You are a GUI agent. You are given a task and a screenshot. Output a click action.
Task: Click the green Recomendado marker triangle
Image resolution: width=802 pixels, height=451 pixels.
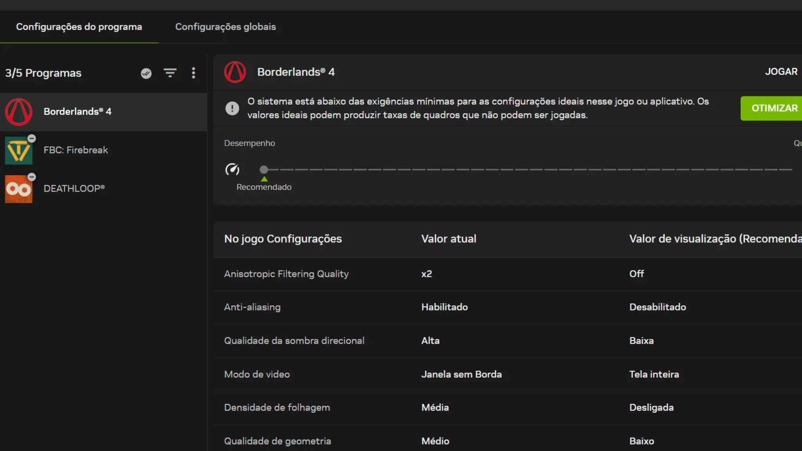264,179
